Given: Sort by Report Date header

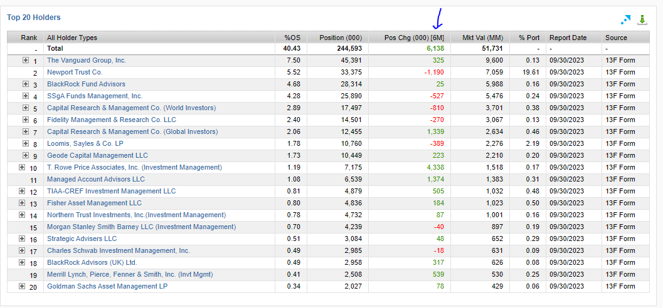Looking at the screenshot, I should (x=568, y=38).
